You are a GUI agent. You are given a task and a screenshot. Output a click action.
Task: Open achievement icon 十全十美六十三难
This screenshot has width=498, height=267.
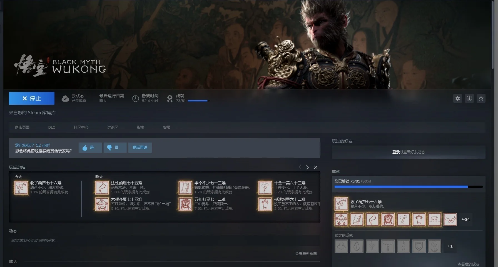(265, 188)
